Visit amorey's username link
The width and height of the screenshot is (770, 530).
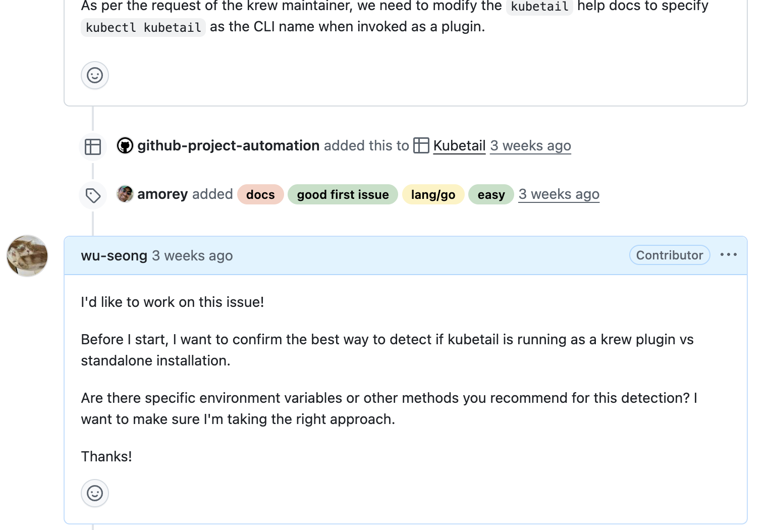tap(162, 194)
